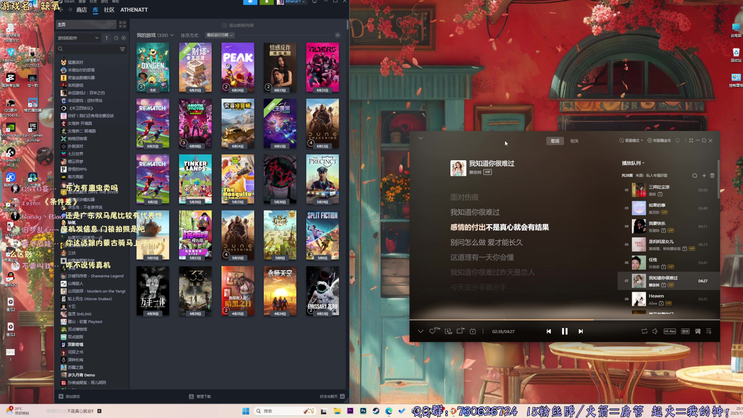Open 管理下载 in Steam bottom bar
The height and width of the screenshot is (418, 743).
pyautogui.click(x=200, y=397)
